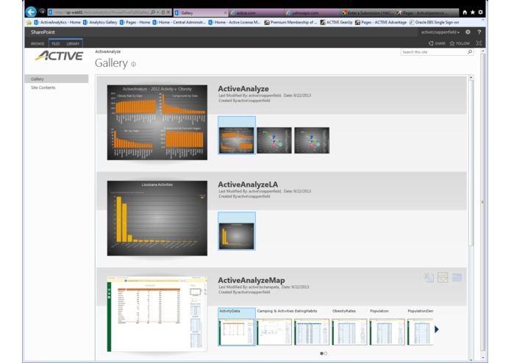The width and height of the screenshot is (511, 363).
Task: Open Pages - Home bookmark
Action: 135,23
